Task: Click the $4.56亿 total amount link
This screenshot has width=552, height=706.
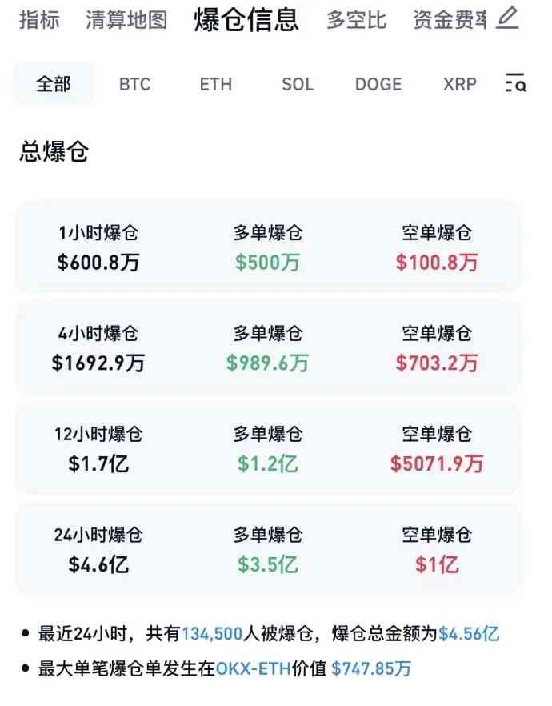Action: click(x=470, y=634)
